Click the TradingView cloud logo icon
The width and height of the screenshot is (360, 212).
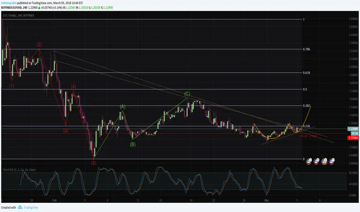[20, 207]
